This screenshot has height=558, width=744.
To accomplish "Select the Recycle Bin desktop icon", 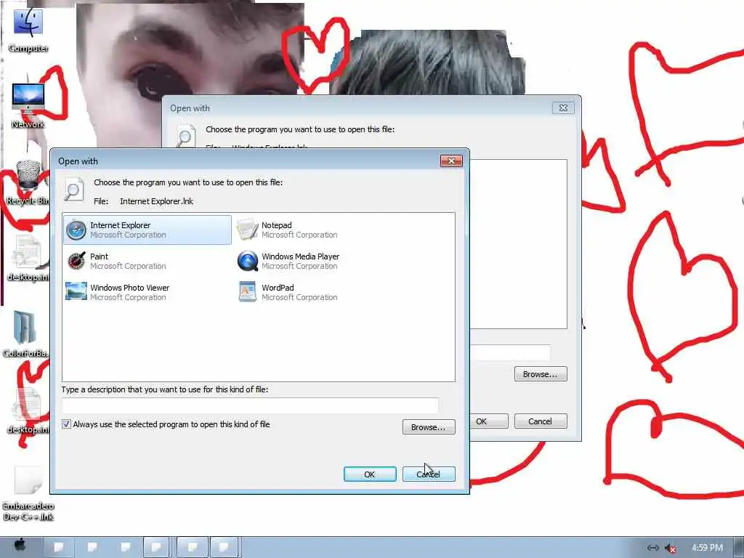I will (x=27, y=182).
